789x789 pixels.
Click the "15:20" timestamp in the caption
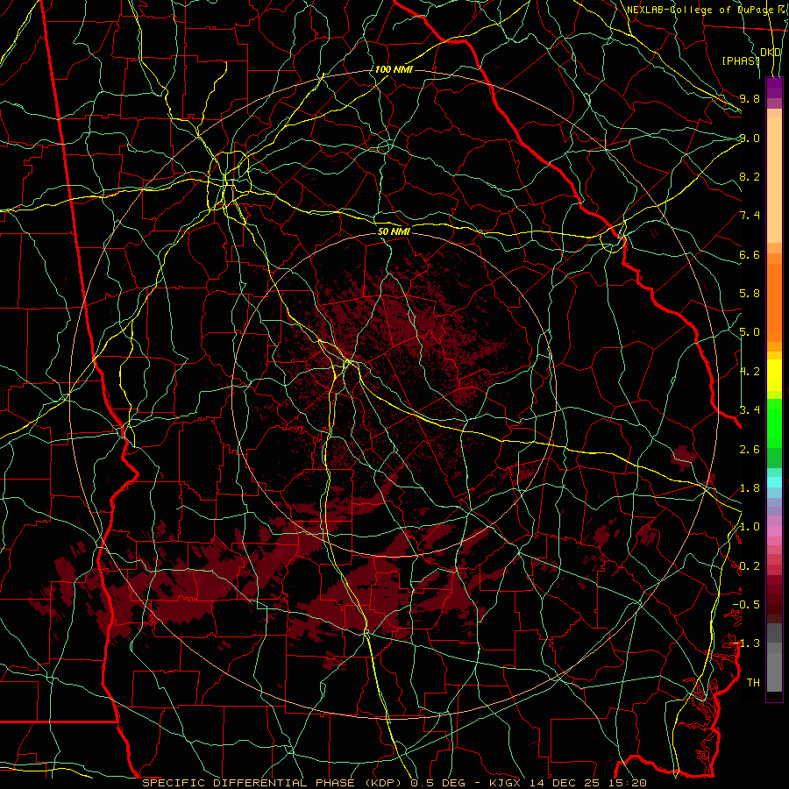627,783
